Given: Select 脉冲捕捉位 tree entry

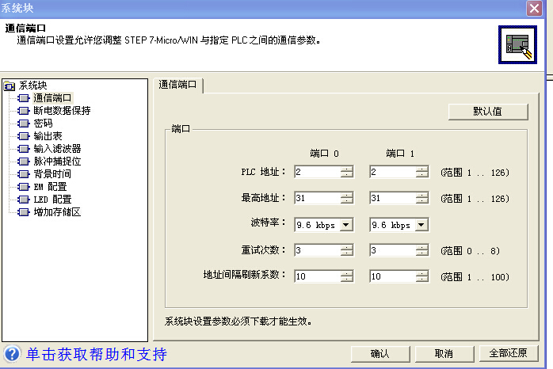Looking at the screenshot, I should click(57, 162).
